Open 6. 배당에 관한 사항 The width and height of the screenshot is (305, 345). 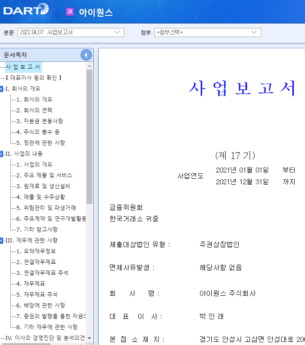tap(41, 305)
